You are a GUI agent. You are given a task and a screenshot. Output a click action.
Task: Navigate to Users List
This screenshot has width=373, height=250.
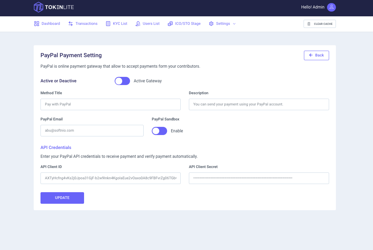pyautogui.click(x=147, y=23)
